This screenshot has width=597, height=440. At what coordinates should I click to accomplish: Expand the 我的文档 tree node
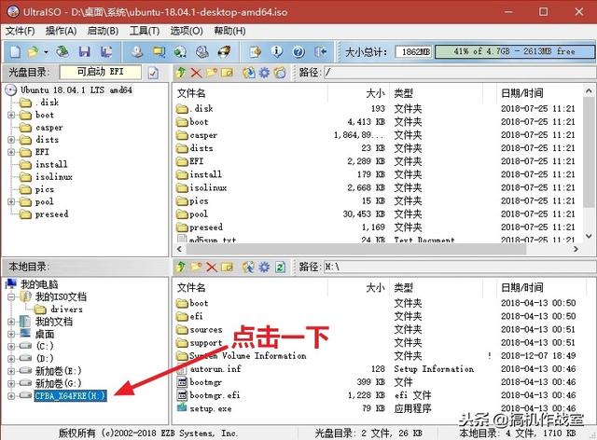(11, 322)
